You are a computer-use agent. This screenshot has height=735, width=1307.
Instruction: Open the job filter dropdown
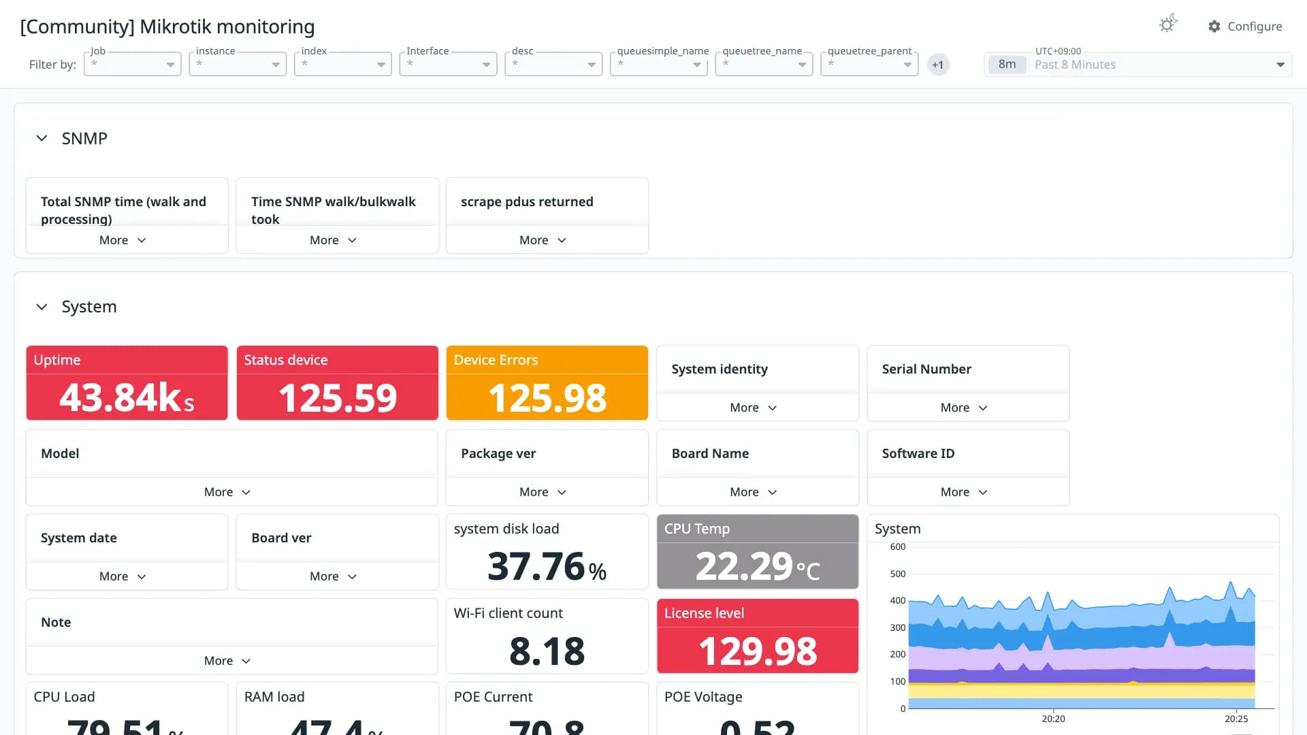(132, 64)
